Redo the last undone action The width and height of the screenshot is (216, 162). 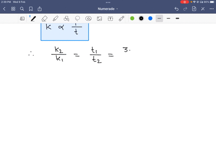tap(185, 9)
